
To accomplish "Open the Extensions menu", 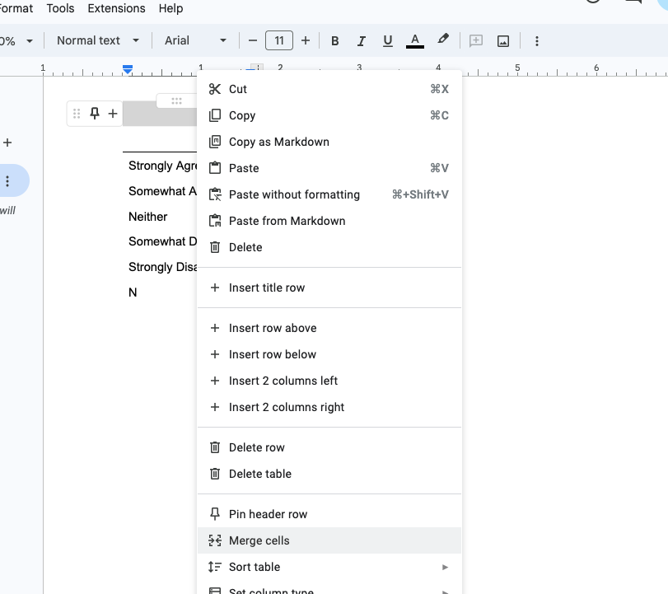I will click(x=116, y=8).
